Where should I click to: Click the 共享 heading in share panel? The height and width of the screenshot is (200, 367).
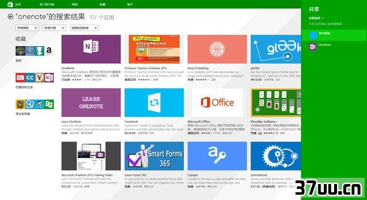click(x=314, y=9)
